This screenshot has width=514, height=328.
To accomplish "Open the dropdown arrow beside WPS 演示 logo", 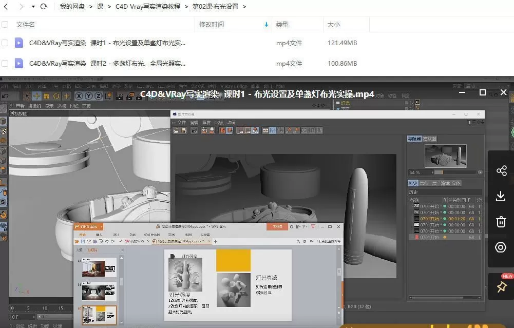I will (101, 226).
